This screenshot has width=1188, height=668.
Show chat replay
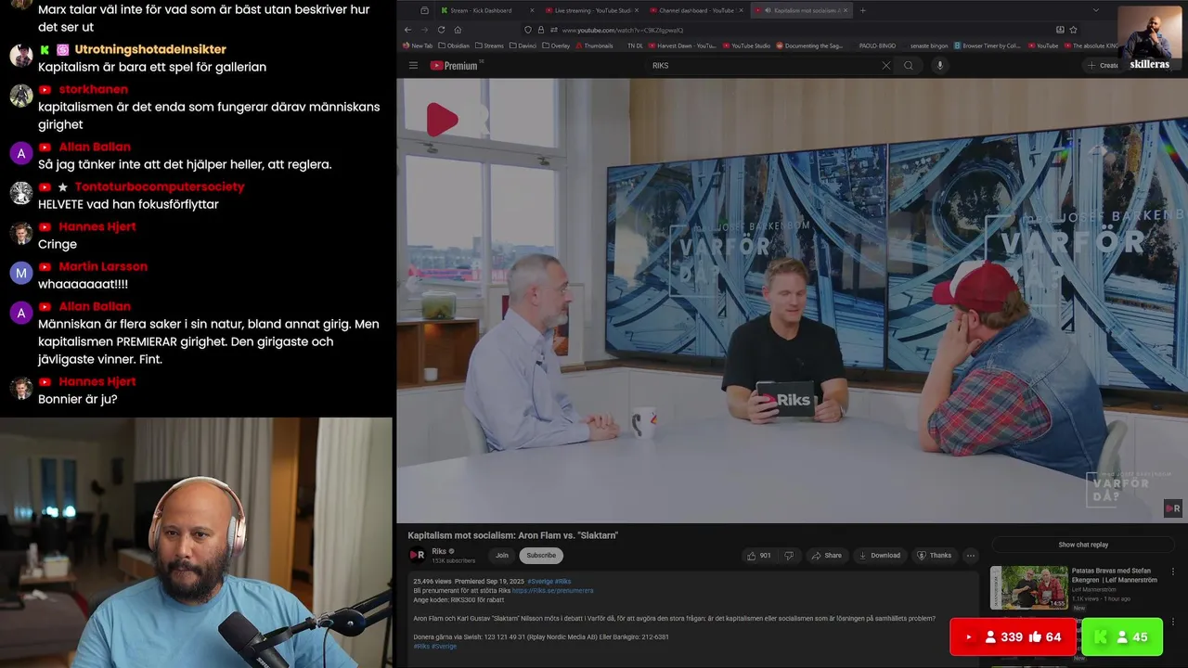click(1083, 545)
